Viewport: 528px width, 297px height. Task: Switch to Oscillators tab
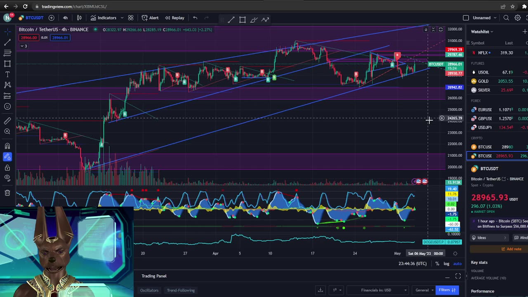click(x=149, y=290)
